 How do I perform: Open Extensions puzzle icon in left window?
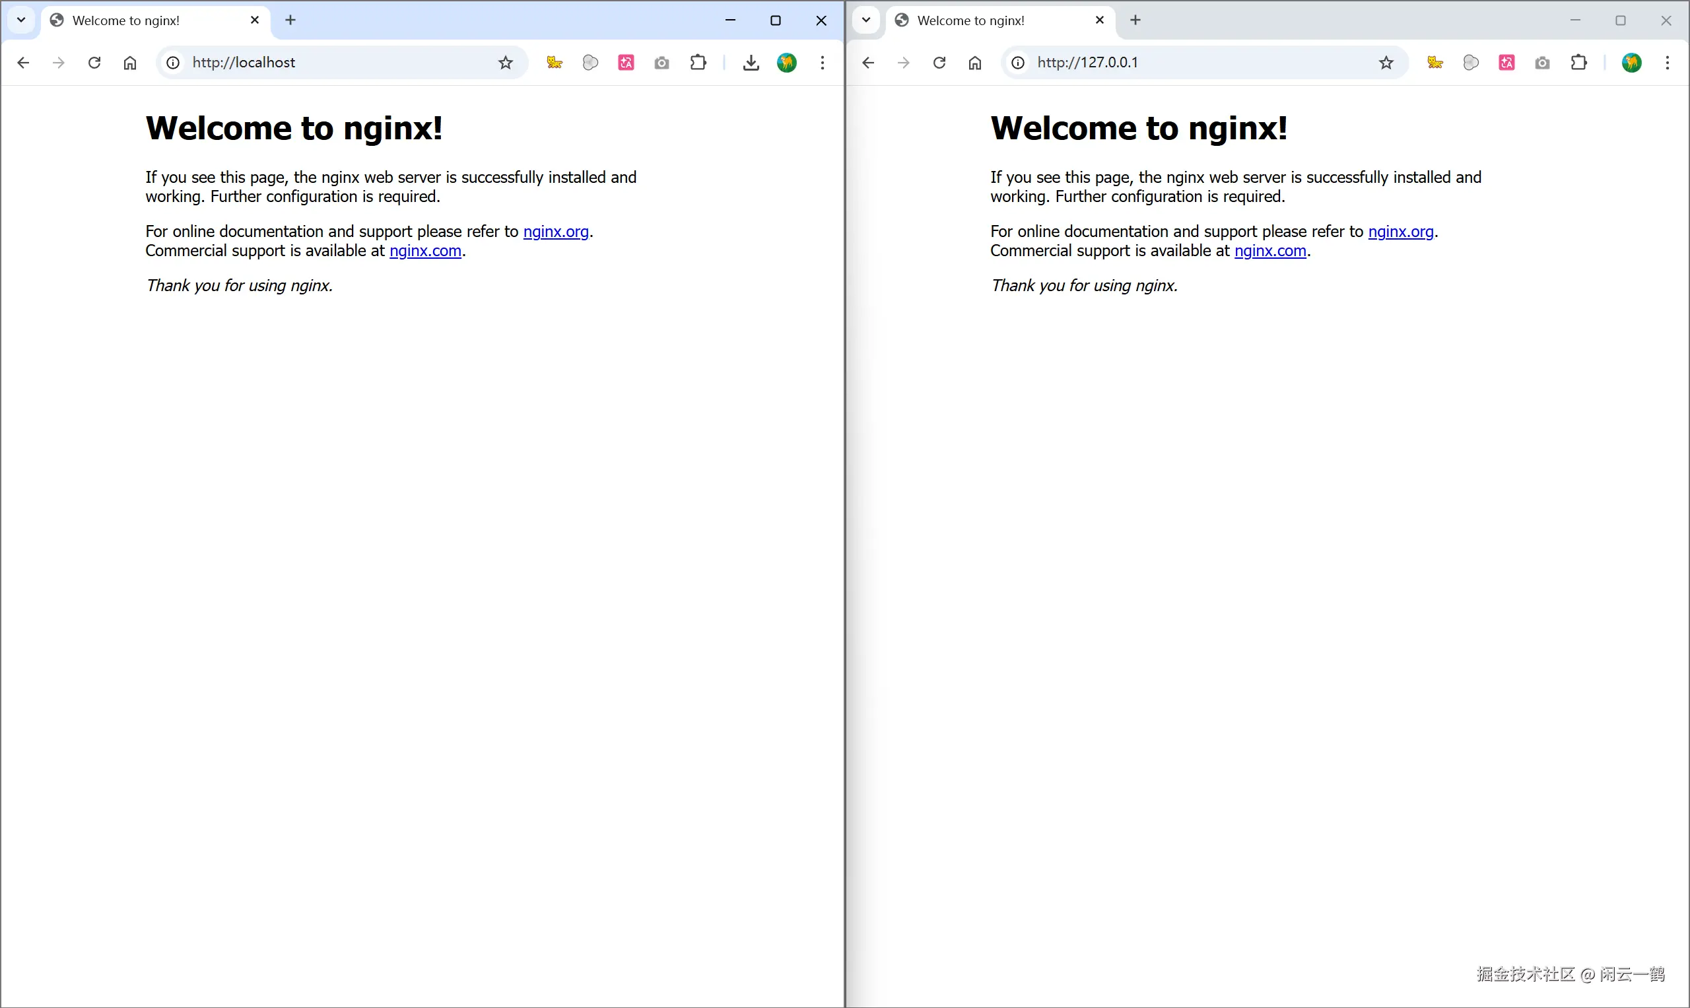698,63
